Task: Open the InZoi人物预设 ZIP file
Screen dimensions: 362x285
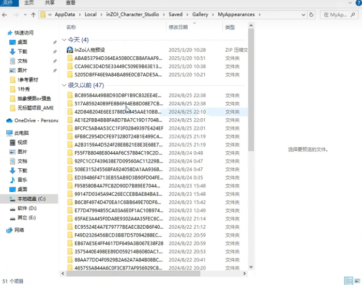Action: [89, 50]
